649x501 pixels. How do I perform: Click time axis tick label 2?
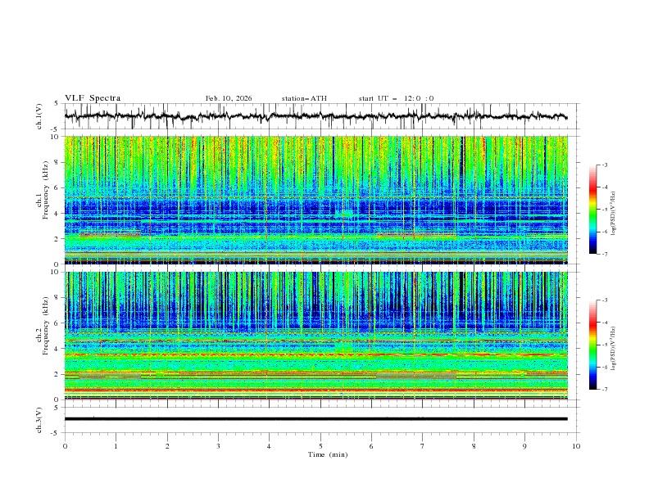[167, 446]
